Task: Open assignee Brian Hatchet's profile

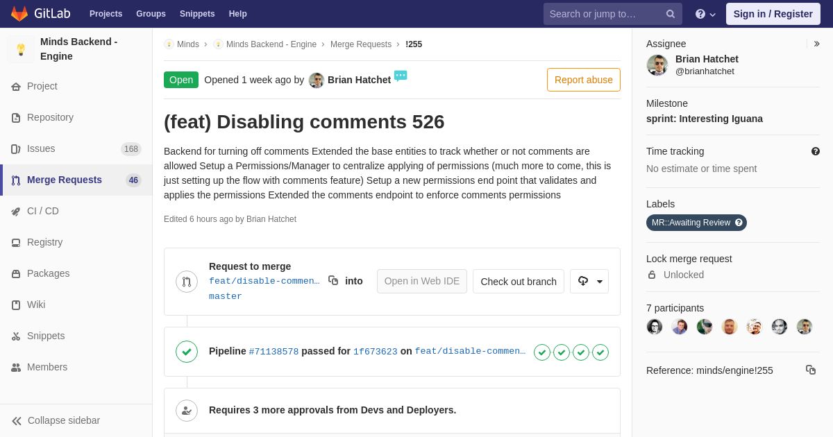Action: [707, 59]
